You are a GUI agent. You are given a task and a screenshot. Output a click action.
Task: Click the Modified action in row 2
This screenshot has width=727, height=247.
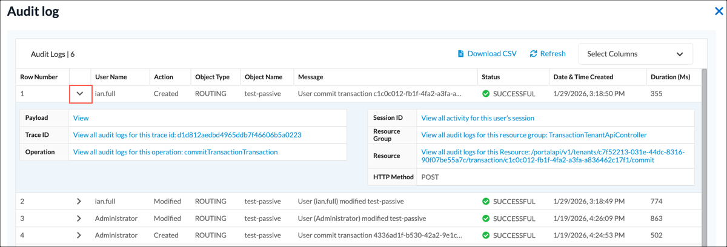pos(167,201)
